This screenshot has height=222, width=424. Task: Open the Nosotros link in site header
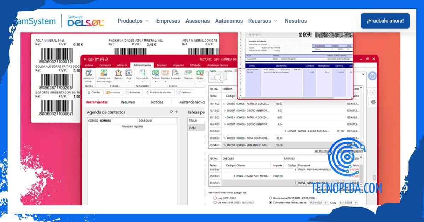(296, 21)
